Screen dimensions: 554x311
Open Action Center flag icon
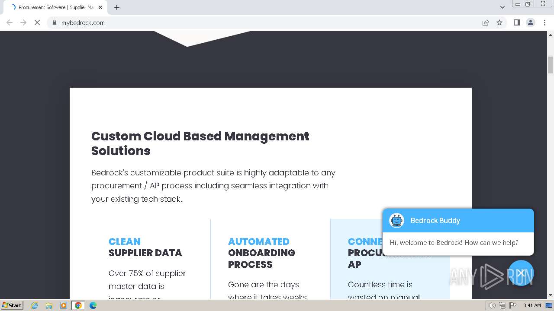pyautogui.click(x=512, y=305)
